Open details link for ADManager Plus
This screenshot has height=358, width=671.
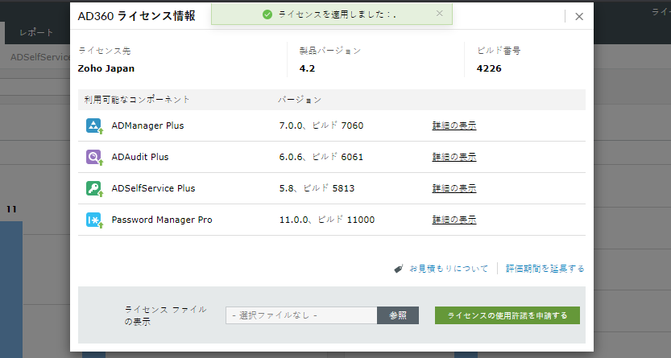point(454,126)
